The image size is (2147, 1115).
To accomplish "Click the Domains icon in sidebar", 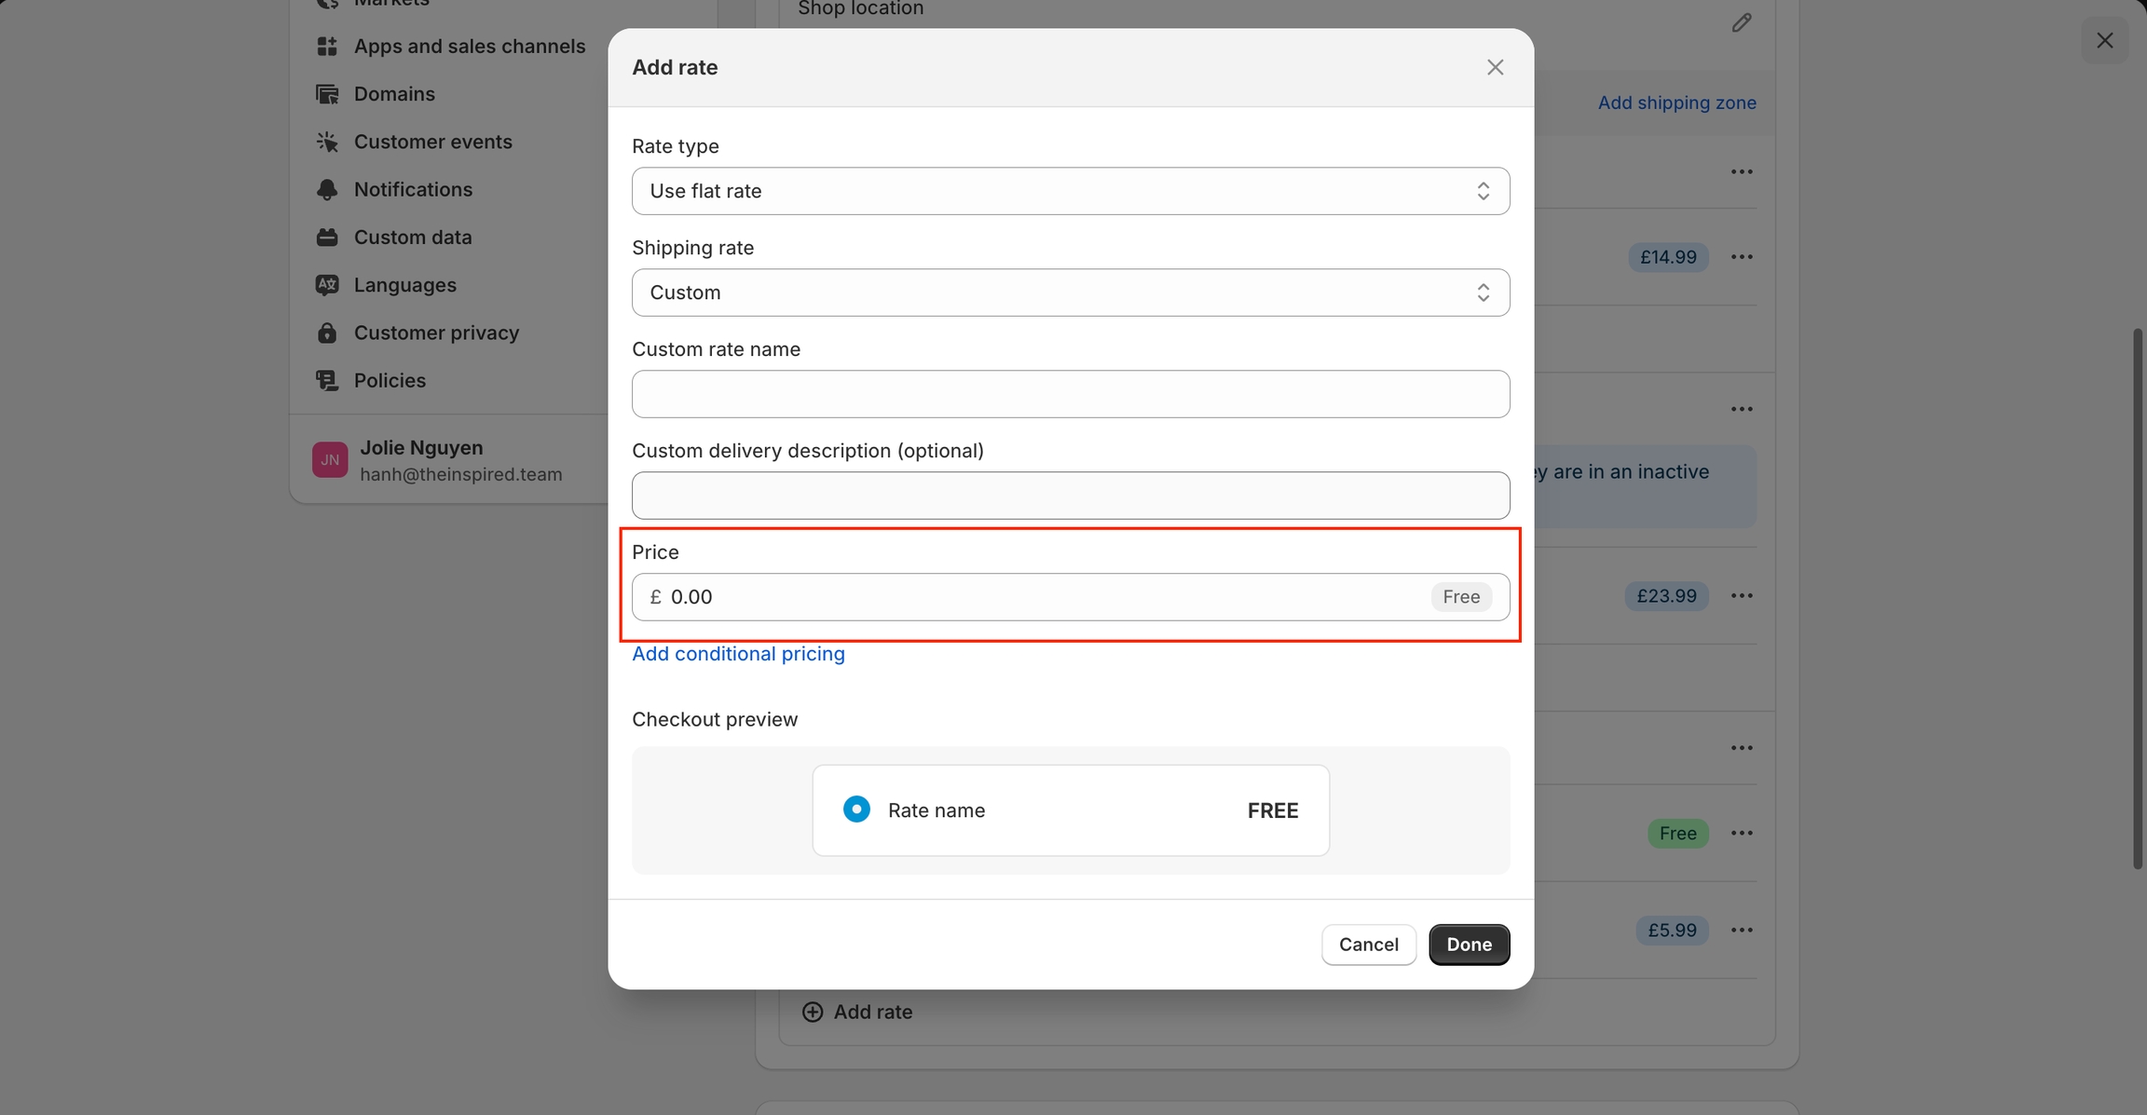I will tap(327, 94).
